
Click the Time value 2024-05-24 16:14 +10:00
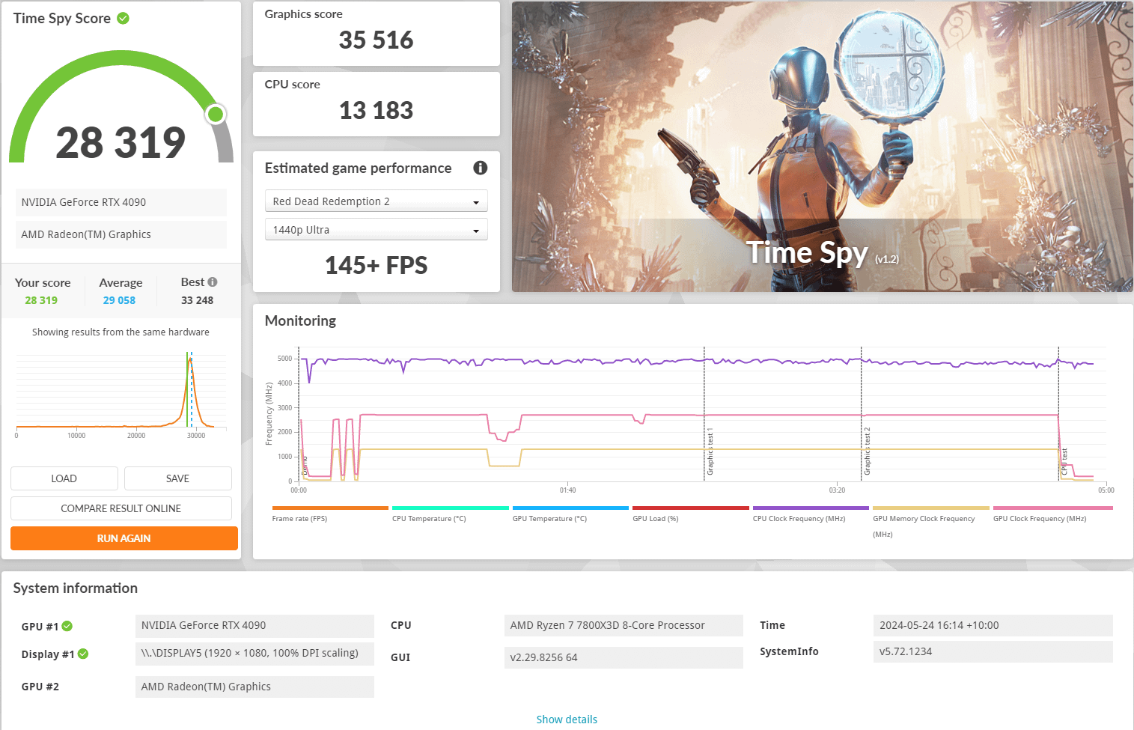click(x=993, y=625)
